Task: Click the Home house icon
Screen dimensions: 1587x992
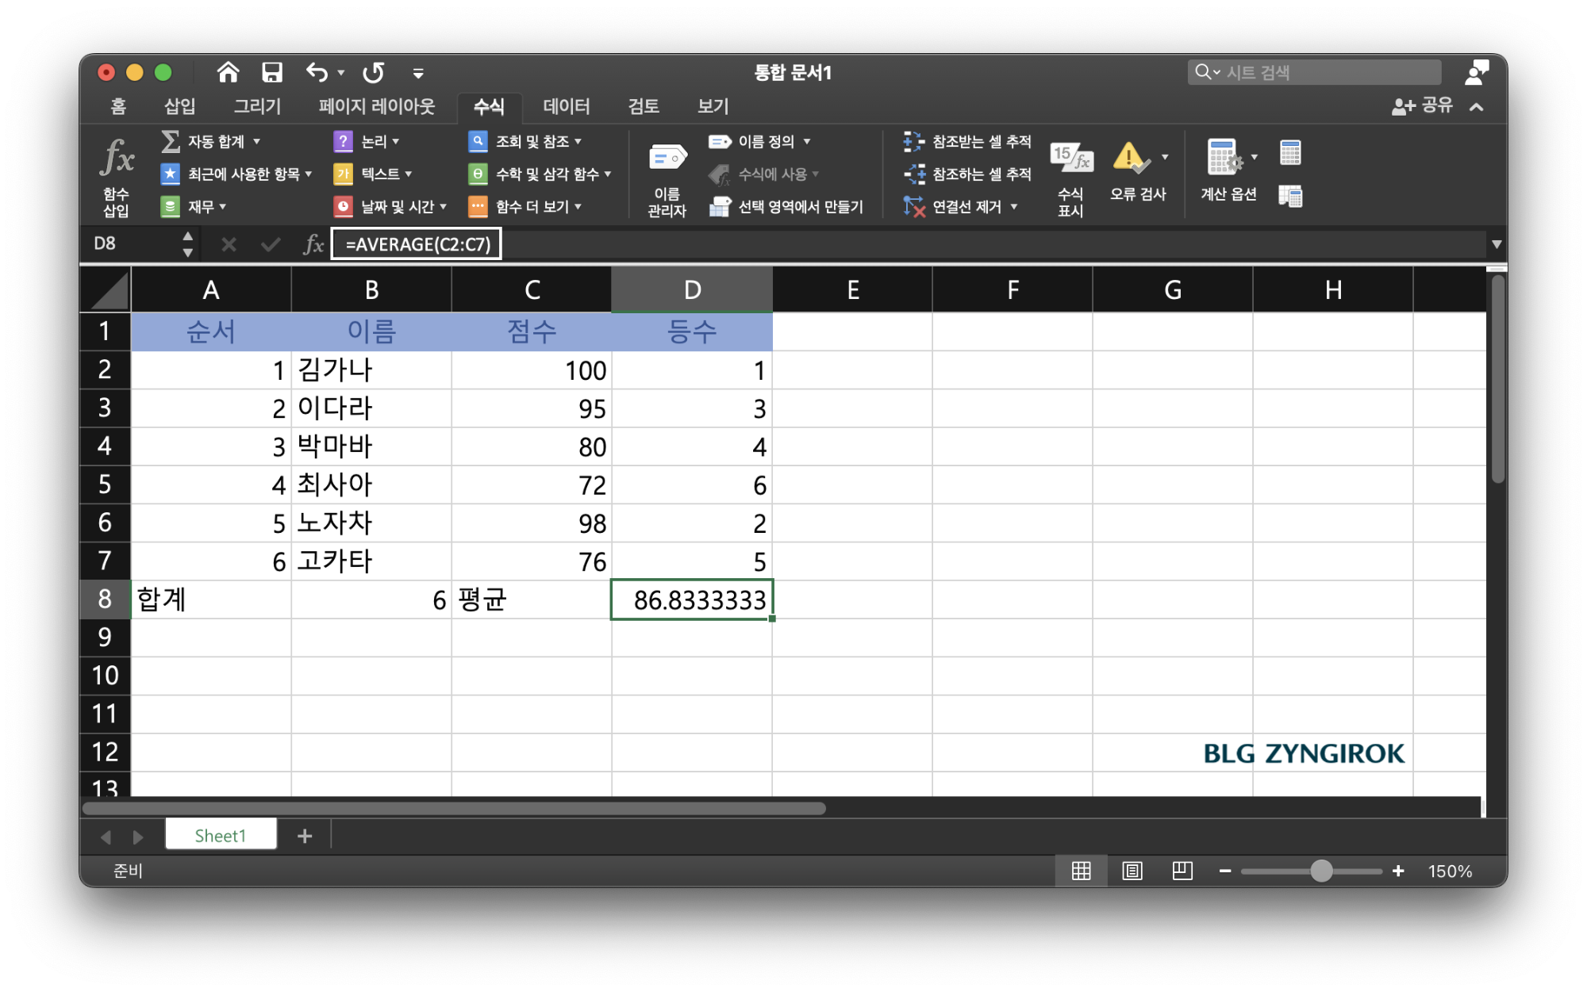Action: (x=228, y=73)
